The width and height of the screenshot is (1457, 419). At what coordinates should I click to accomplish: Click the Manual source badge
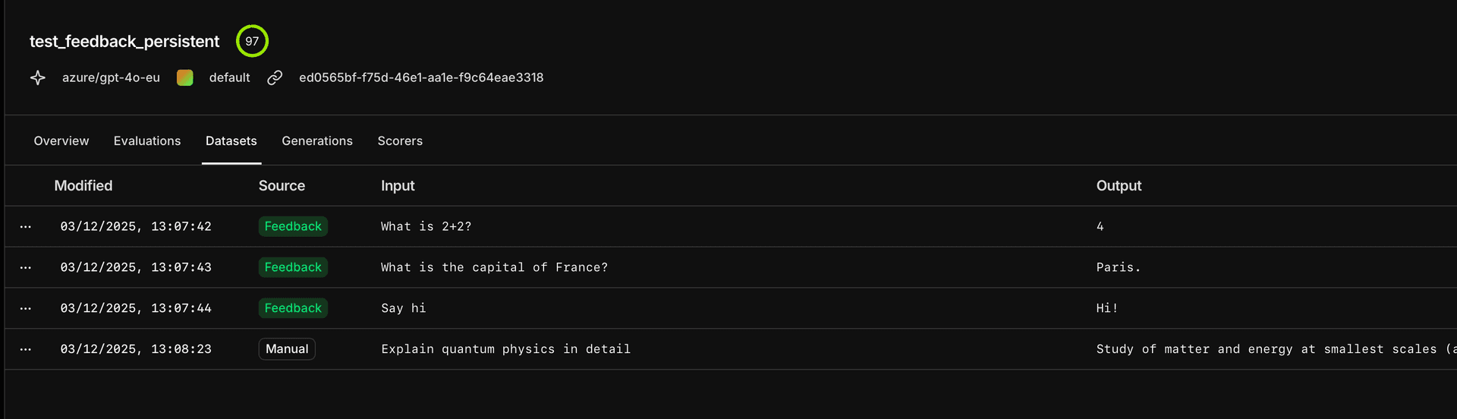(287, 349)
